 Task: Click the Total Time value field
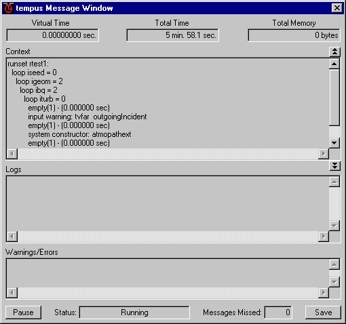[x=172, y=35]
